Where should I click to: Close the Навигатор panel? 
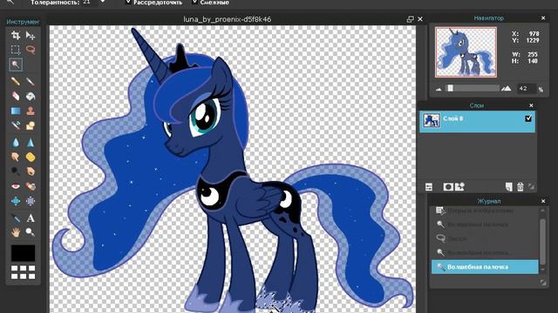(543, 17)
